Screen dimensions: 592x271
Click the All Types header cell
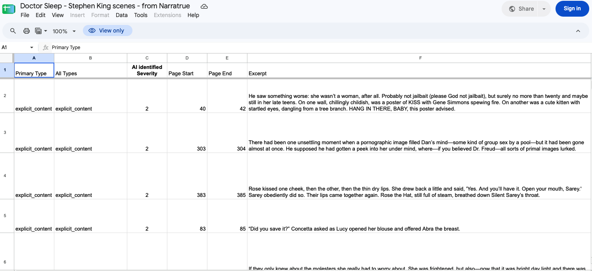coord(90,70)
